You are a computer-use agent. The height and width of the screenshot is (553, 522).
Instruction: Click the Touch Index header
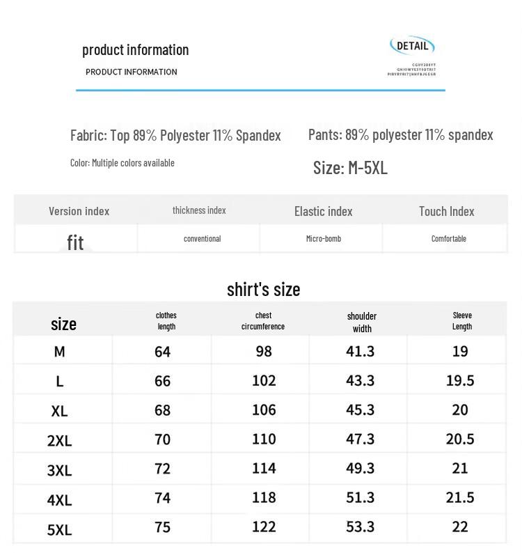coord(447,211)
